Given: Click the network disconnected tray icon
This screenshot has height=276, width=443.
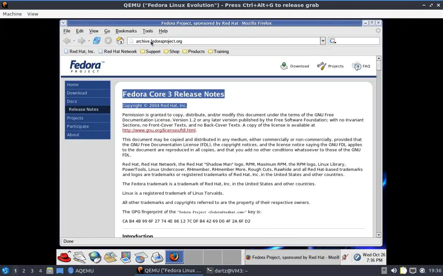Looking at the screenshot, I should 345,257.
